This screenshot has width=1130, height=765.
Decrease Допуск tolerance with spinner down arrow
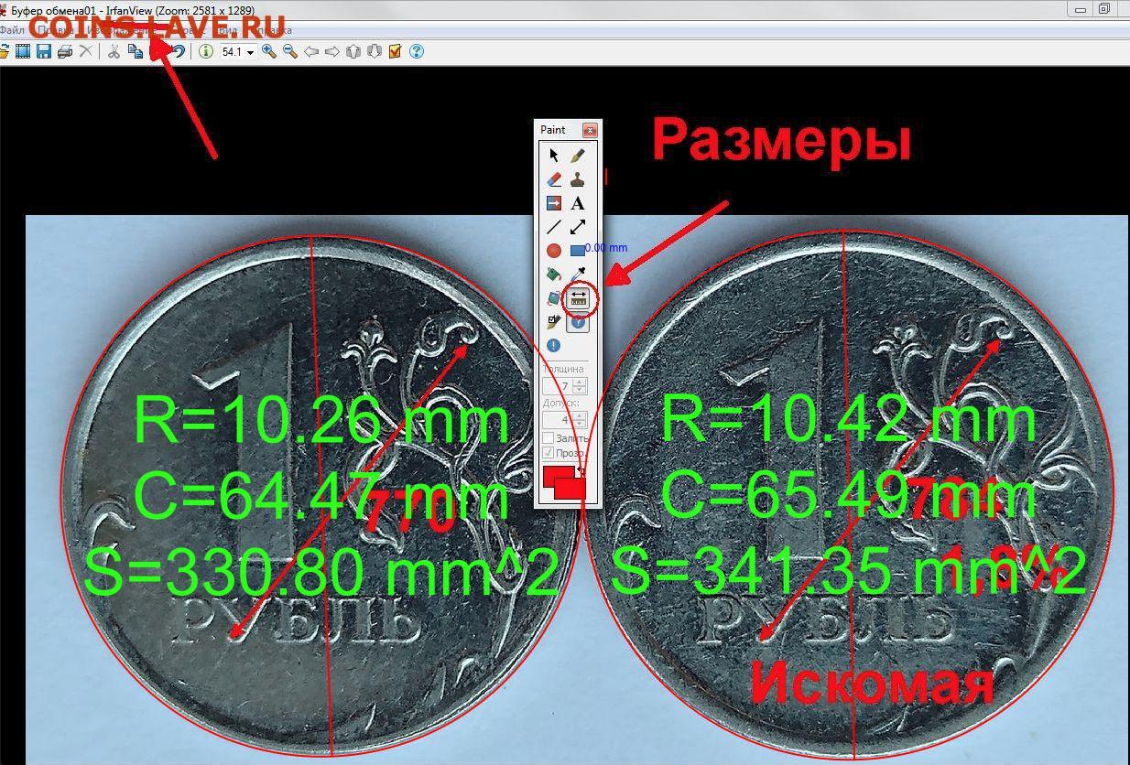click(x=580, y=424)
